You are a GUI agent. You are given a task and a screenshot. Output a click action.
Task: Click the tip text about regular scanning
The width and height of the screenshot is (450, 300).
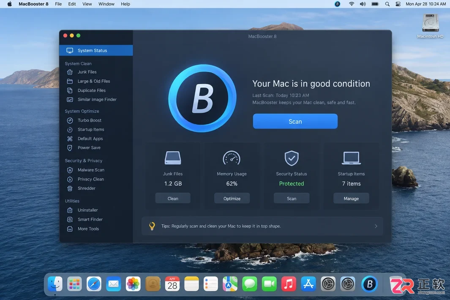coord(221,226)
